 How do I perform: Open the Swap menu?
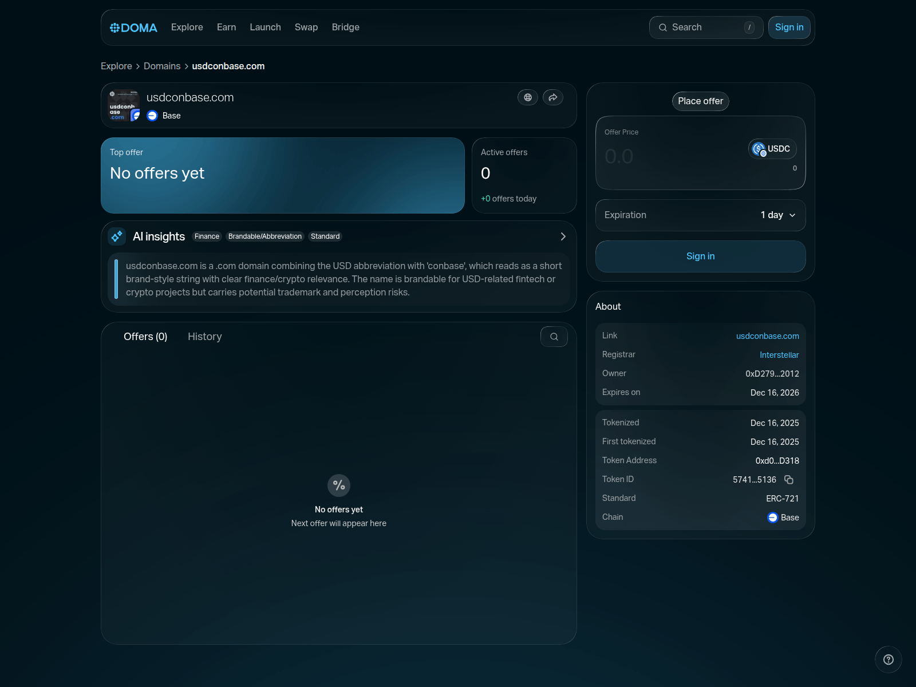306,27
